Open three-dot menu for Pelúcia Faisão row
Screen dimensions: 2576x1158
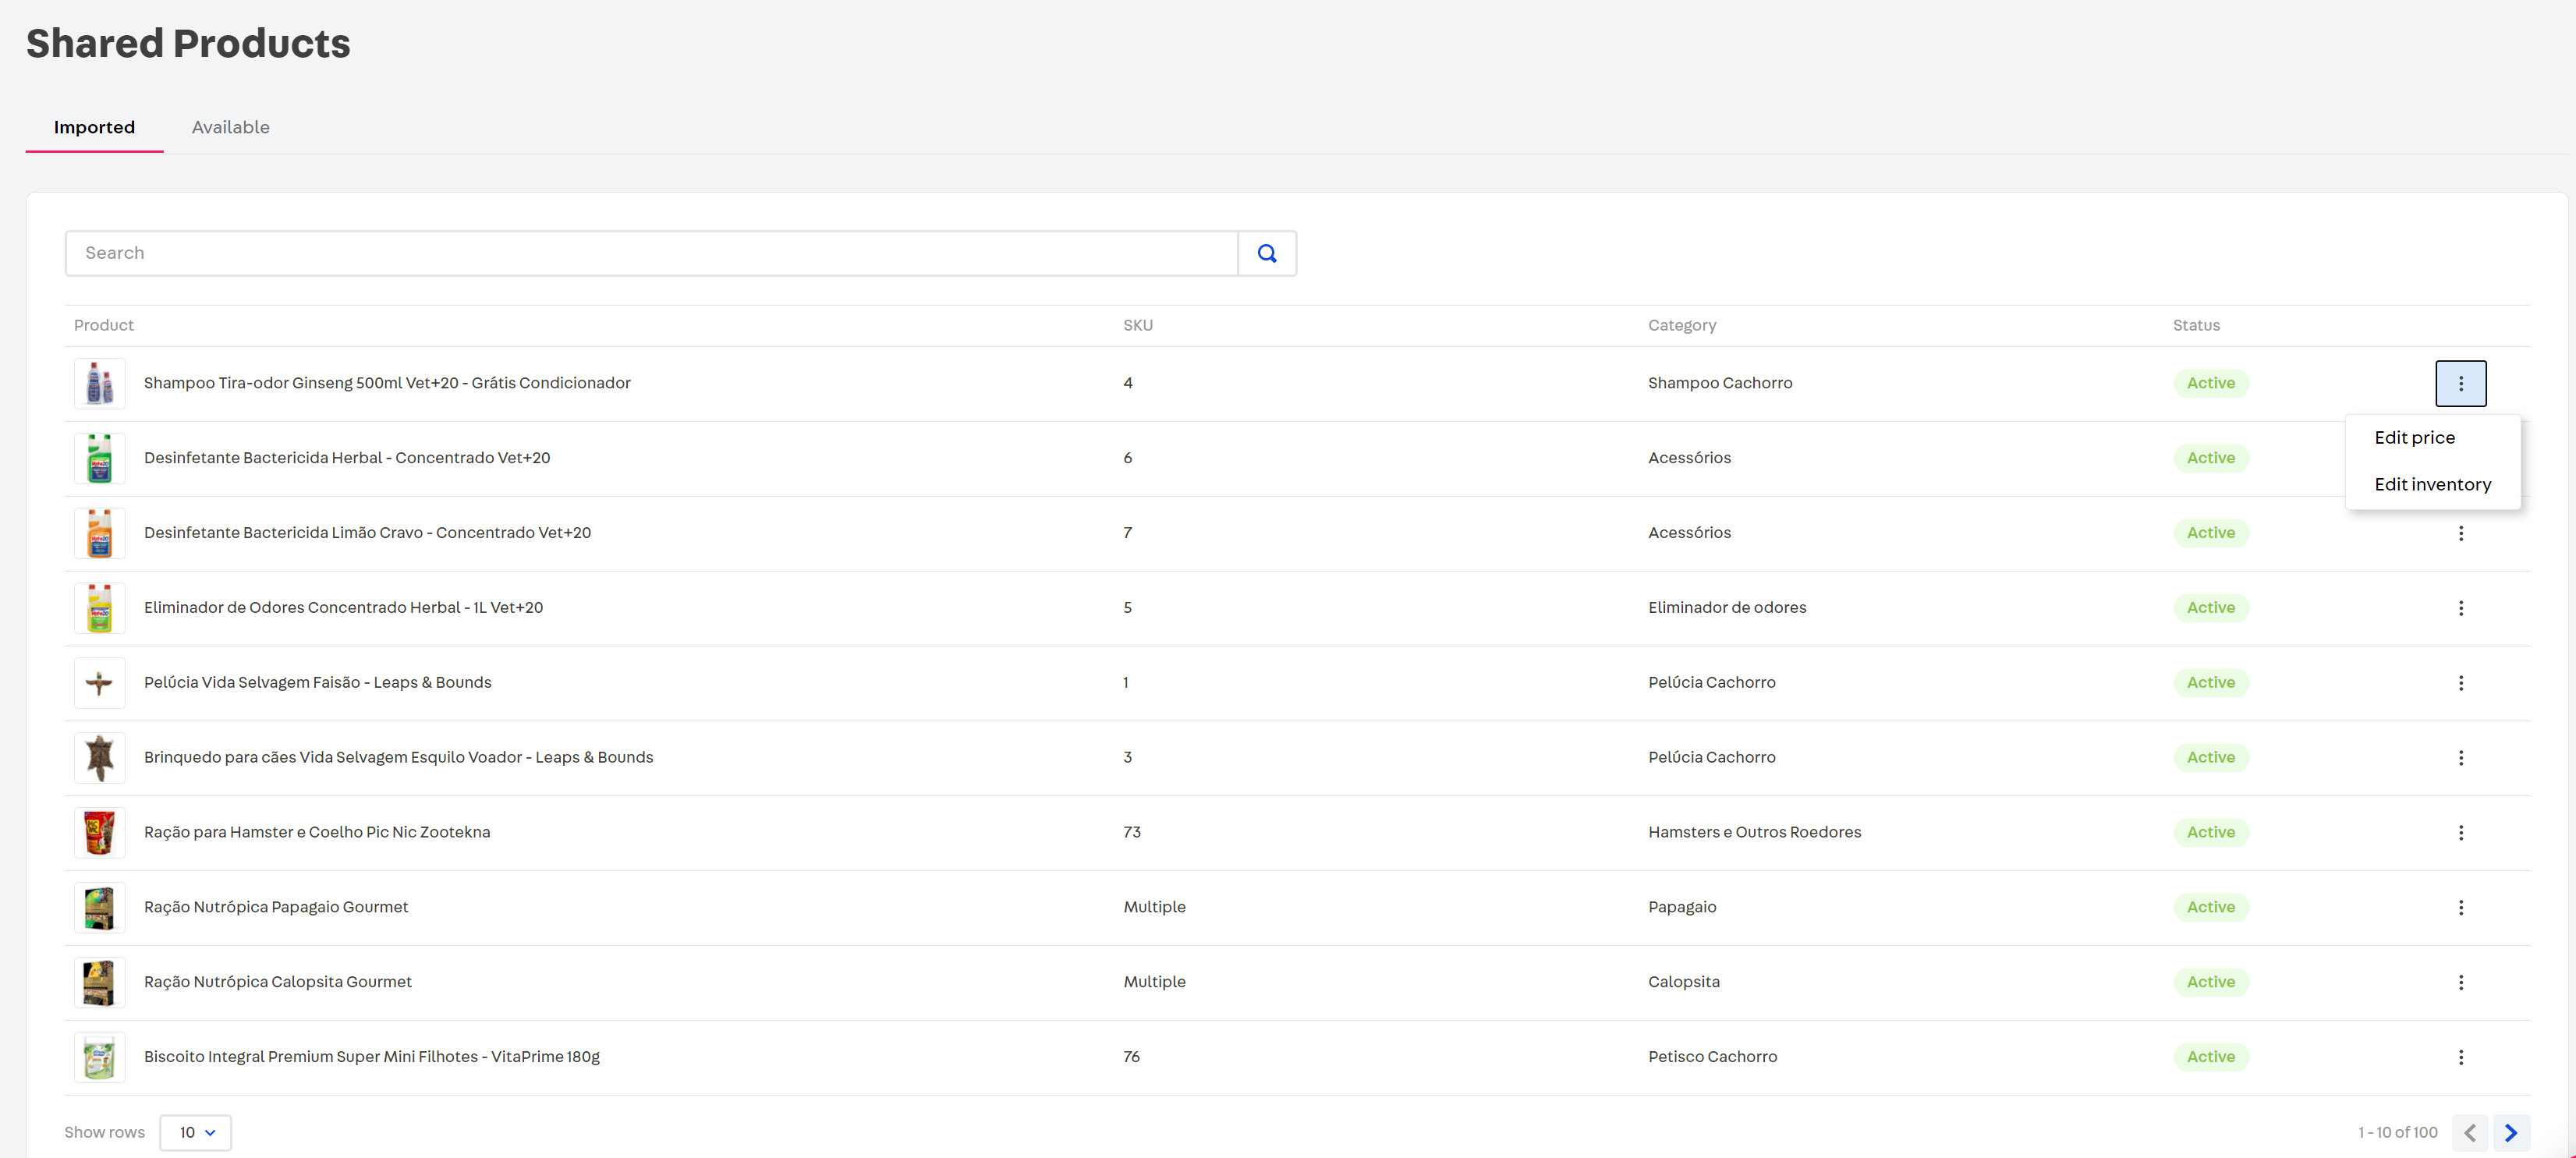(x=2460, y=683)
